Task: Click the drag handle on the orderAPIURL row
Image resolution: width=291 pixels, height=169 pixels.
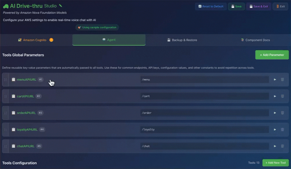Action: tap(5, 113)
